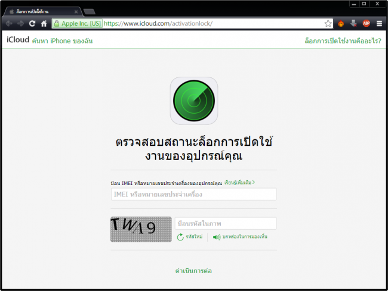
Task: Click the iCloud logo text
Action: point(18,40)
